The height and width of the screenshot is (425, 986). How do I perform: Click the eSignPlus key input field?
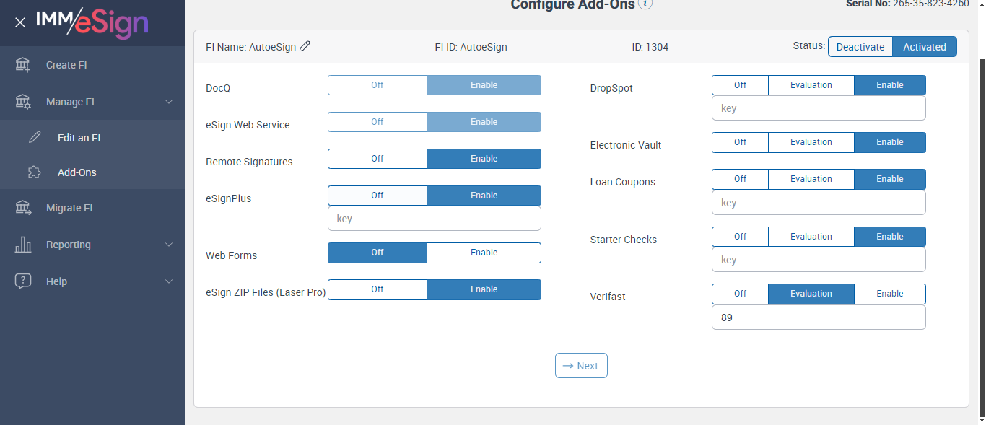(435, 219)
